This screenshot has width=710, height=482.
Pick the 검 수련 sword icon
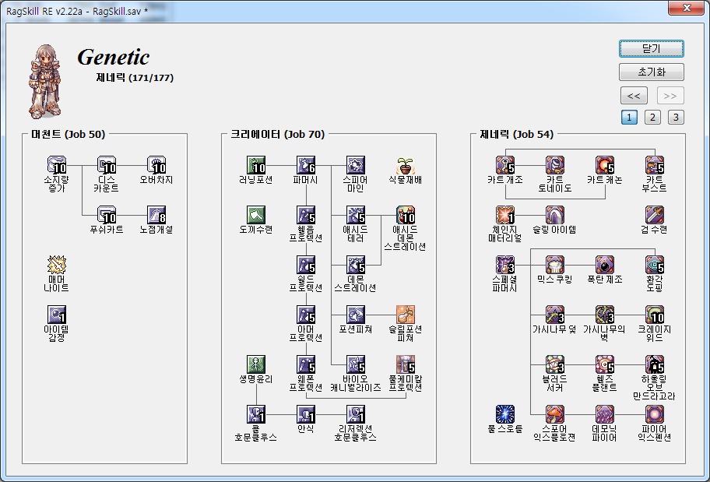(654, 215)
